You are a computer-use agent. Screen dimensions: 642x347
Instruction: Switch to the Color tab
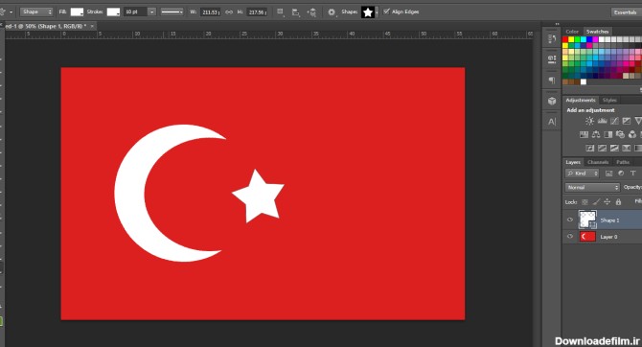(x=572, y=32)
